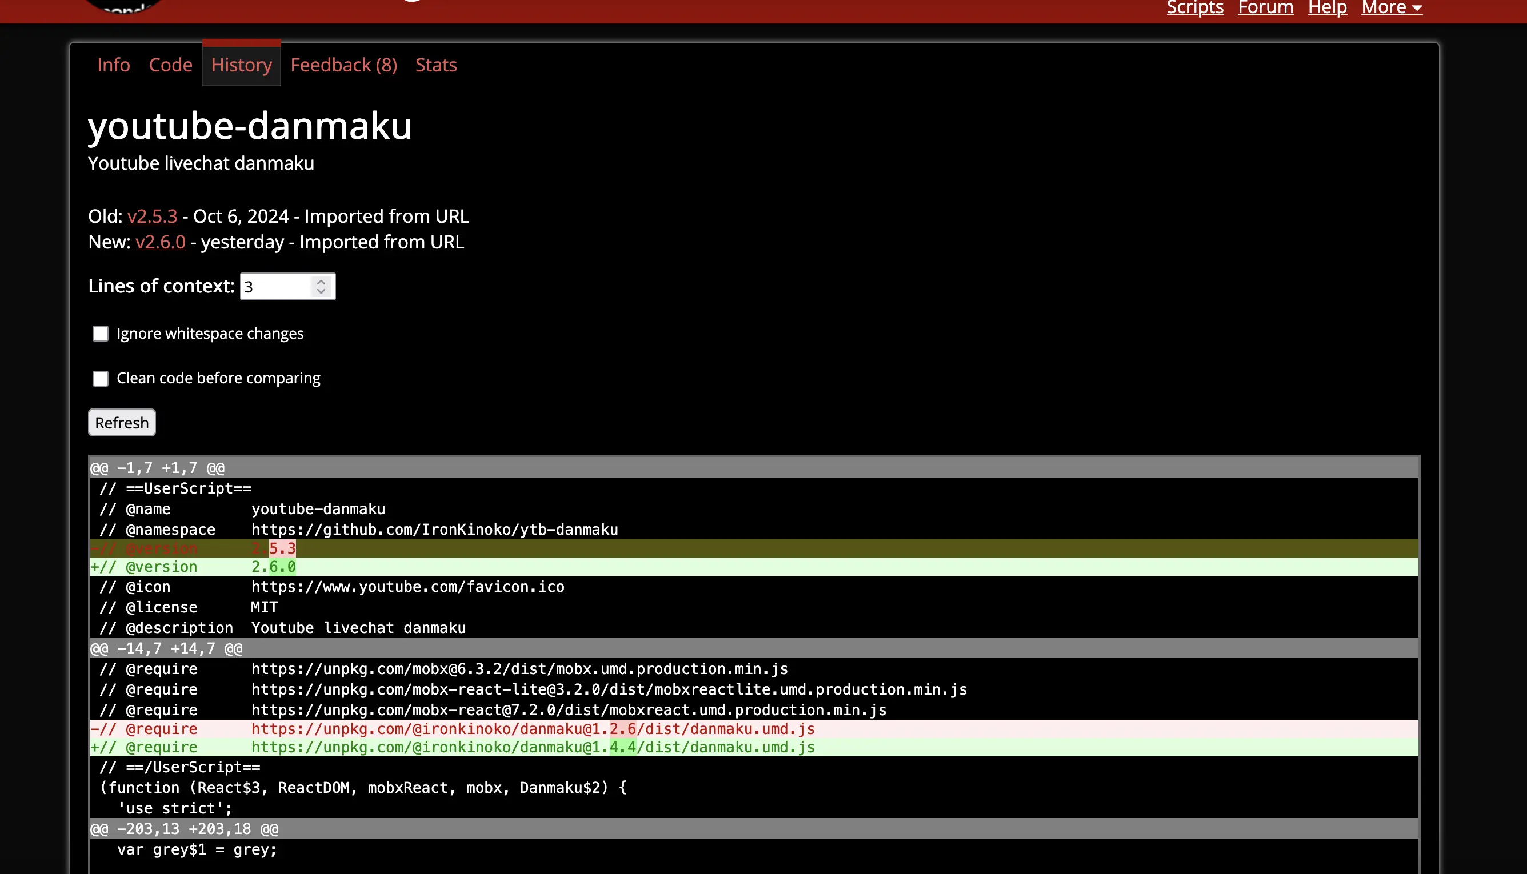Viewport: 1527px width, 874px height.
Task: View the Feedback (8) tab
Action: tap(343, 65)
